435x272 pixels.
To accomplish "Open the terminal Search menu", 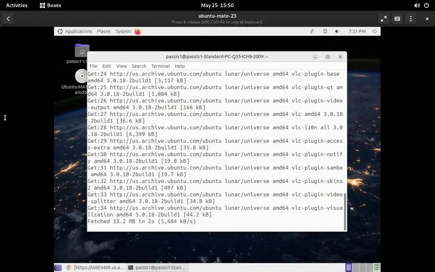I will (139, 66).
